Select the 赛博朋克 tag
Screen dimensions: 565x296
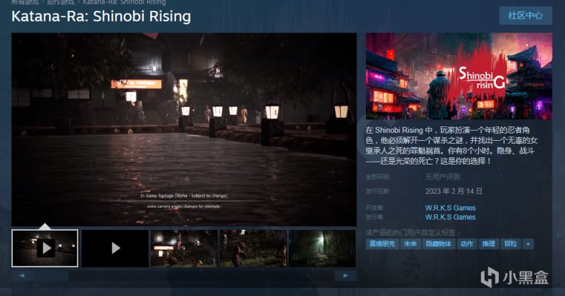382,244
